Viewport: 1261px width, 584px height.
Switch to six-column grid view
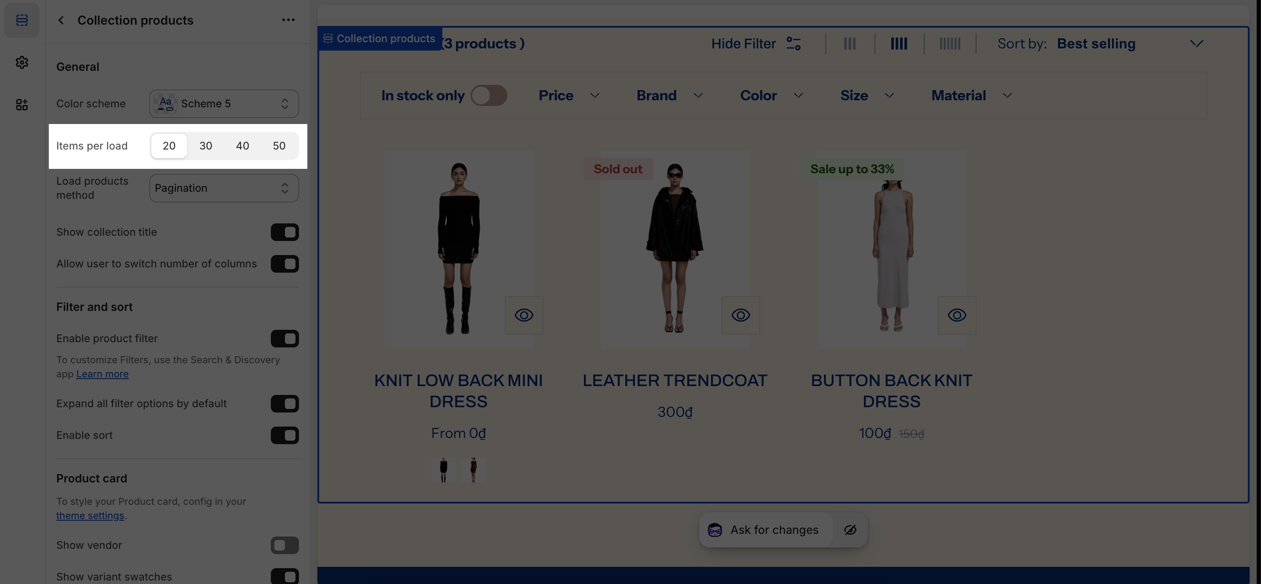[950, 44]
